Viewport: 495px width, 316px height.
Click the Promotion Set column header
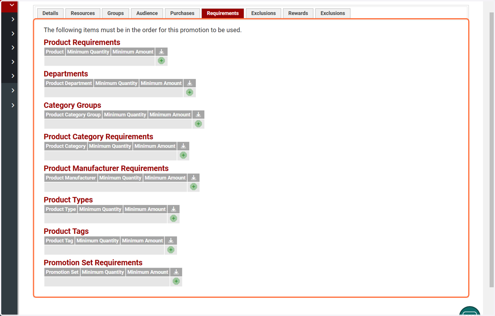click(x=62, y=272)
